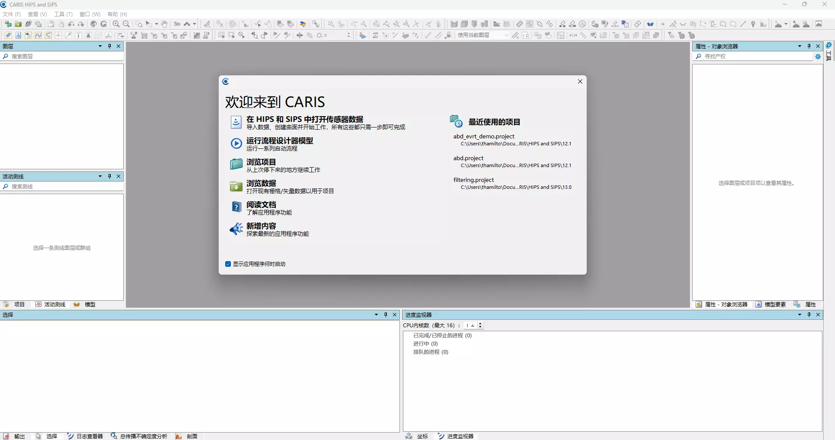835x440 pixels.
Task: Click the run process designer model icon
Action: (236, 144)
